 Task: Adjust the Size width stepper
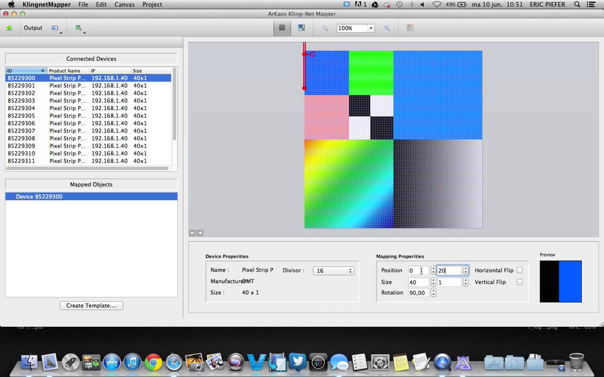(434, 282)
